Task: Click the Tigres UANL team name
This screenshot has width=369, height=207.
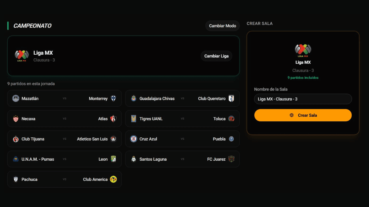Action: [151, 119]
